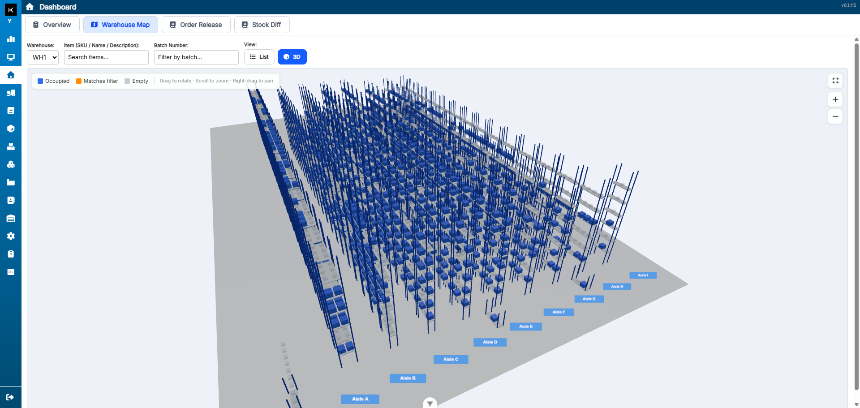This screenshot has width=860, height=408.
Task: Click the v6.1.115 version text
Action: [x=848, y=5]
